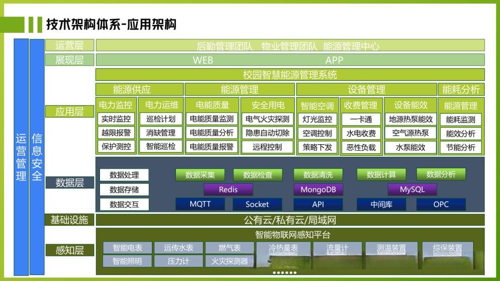Click the purple MongoDB block
The width and height of the screenshot is (500, 281).
pos(318,189)
